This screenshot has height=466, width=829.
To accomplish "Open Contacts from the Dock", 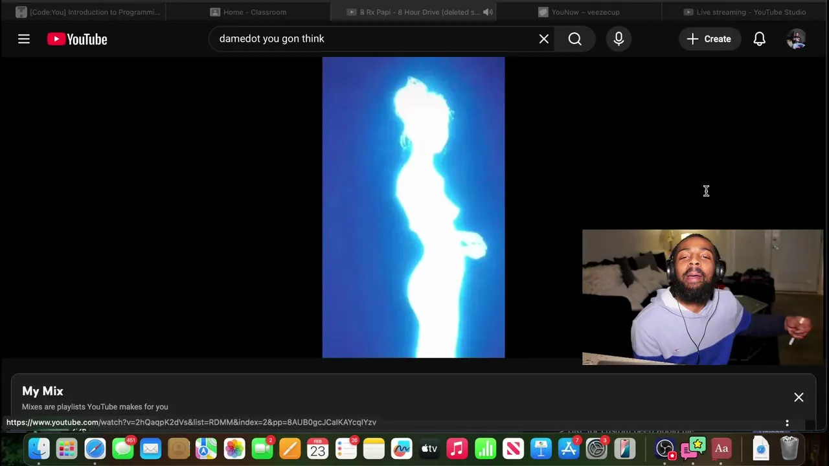I will 178,449.
